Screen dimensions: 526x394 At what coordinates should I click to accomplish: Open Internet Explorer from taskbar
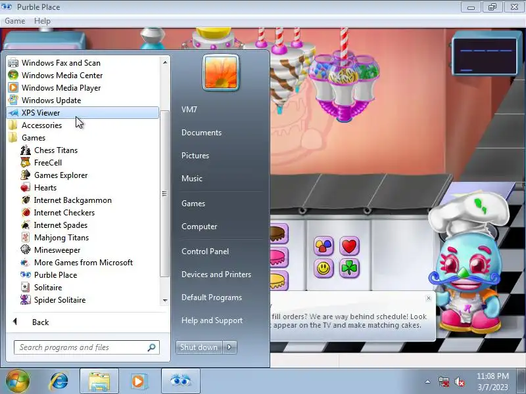coord(59,381)
